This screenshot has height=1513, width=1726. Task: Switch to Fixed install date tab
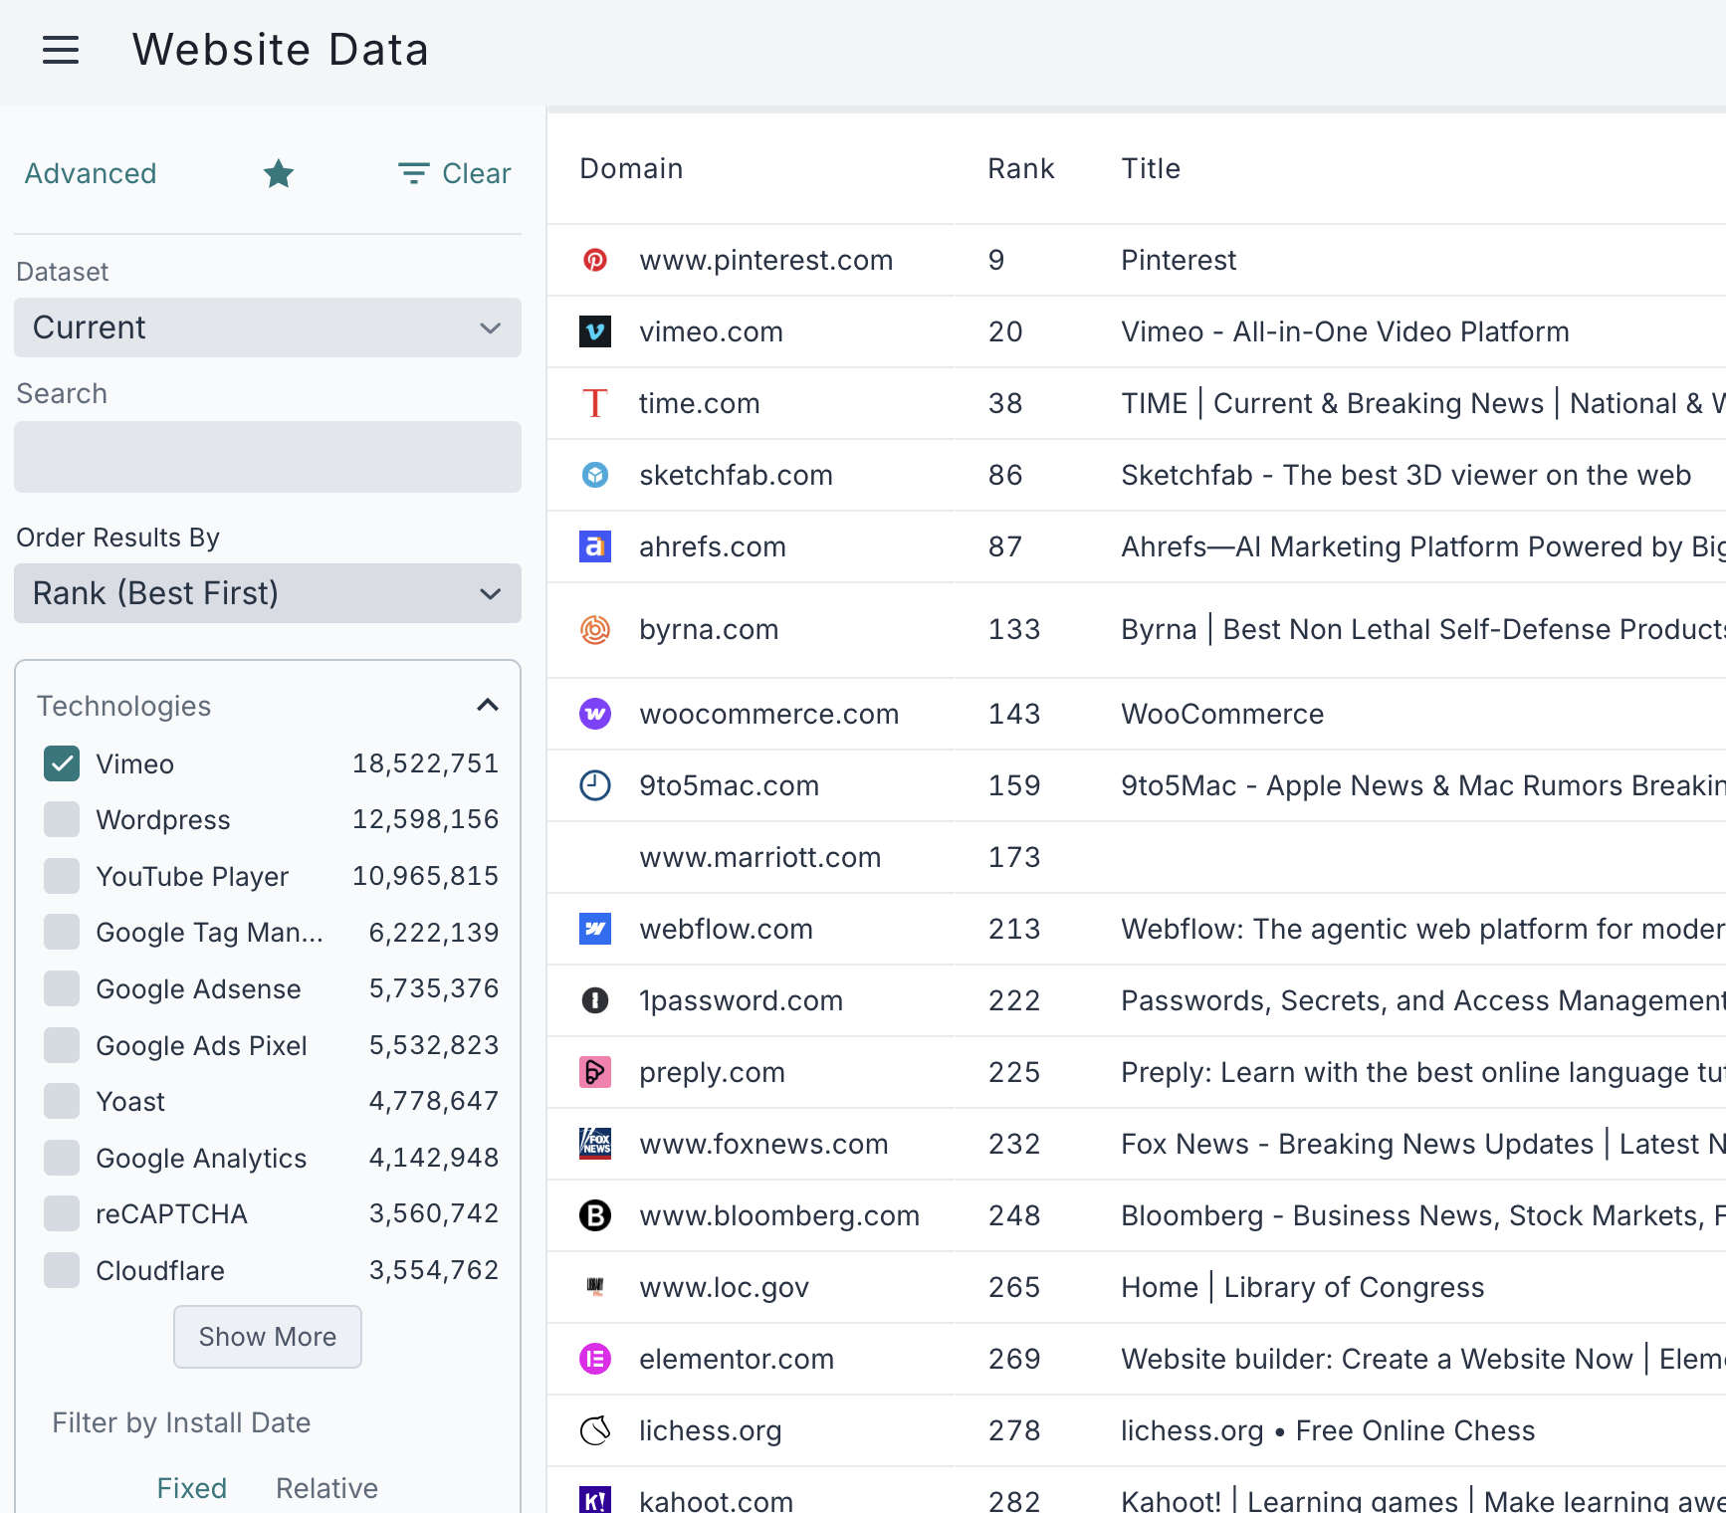(192, 1488)
